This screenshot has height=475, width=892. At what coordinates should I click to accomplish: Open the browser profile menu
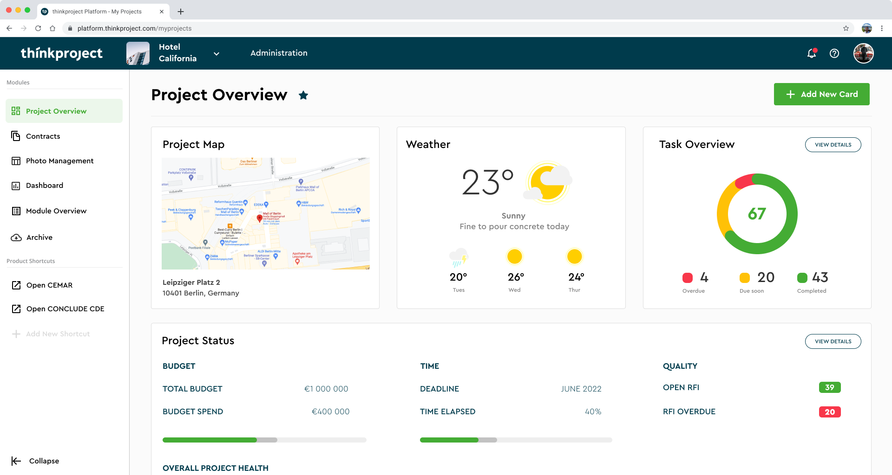[866, 28]
